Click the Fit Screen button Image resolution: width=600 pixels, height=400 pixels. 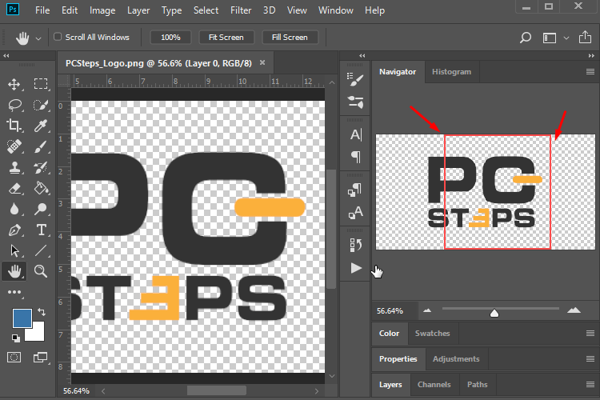pos(226,37)
